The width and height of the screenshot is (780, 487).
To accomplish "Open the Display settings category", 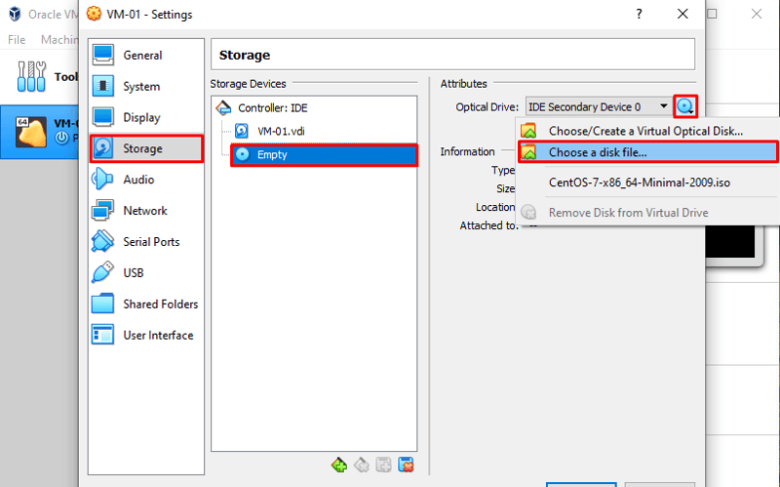I will [x=145, y=117].
